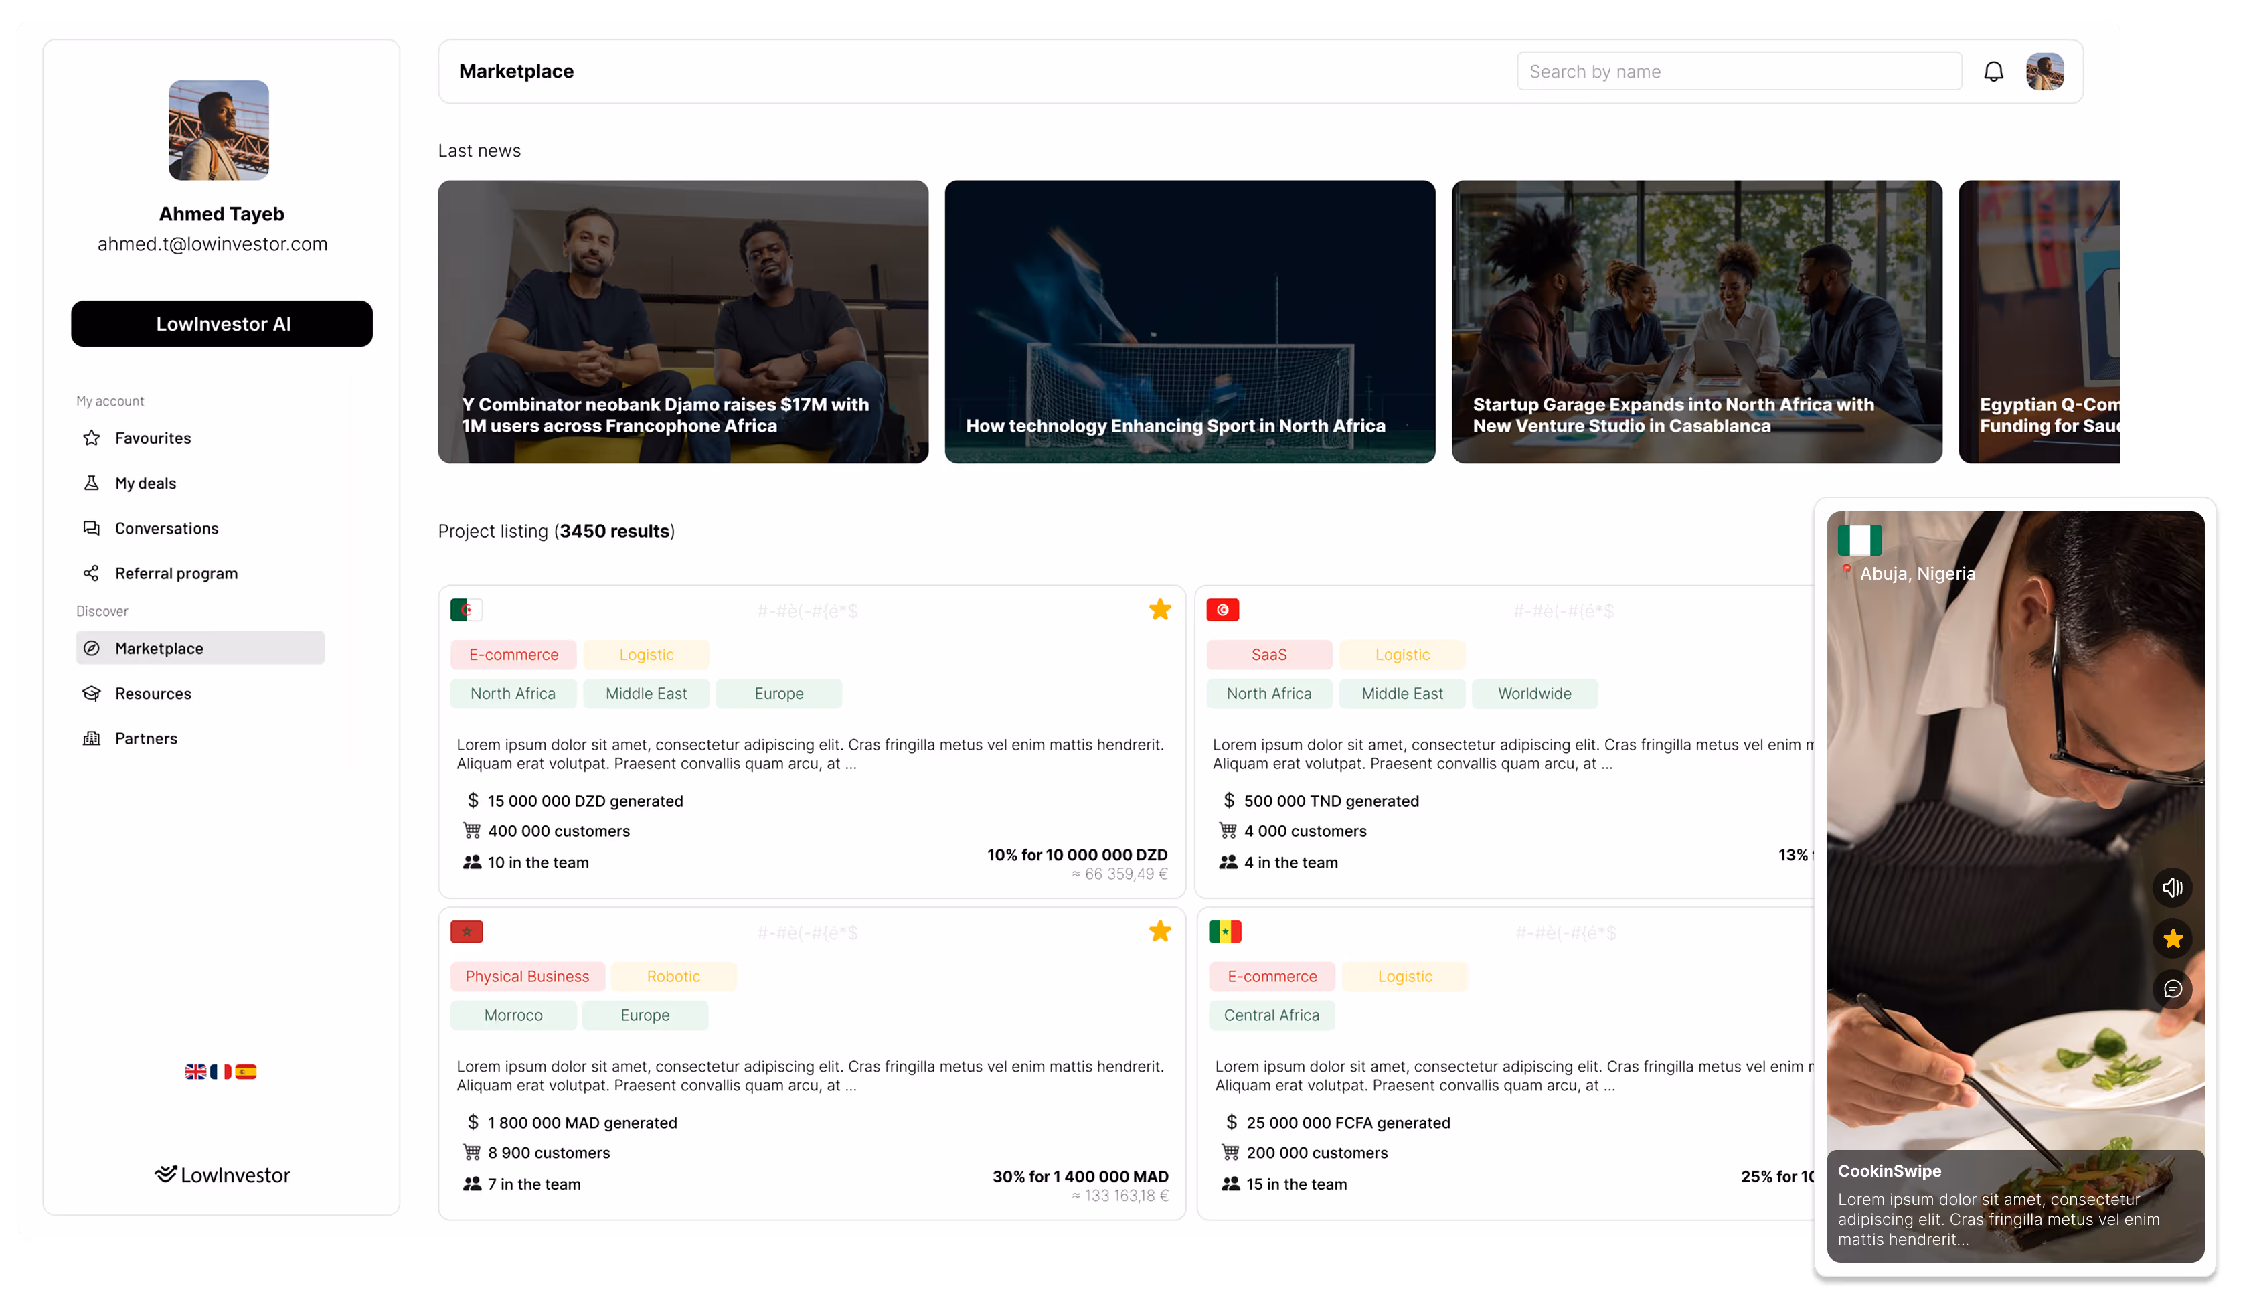
Task: Open the Egyptian Q-Com news card
Action: [2039, 322]
